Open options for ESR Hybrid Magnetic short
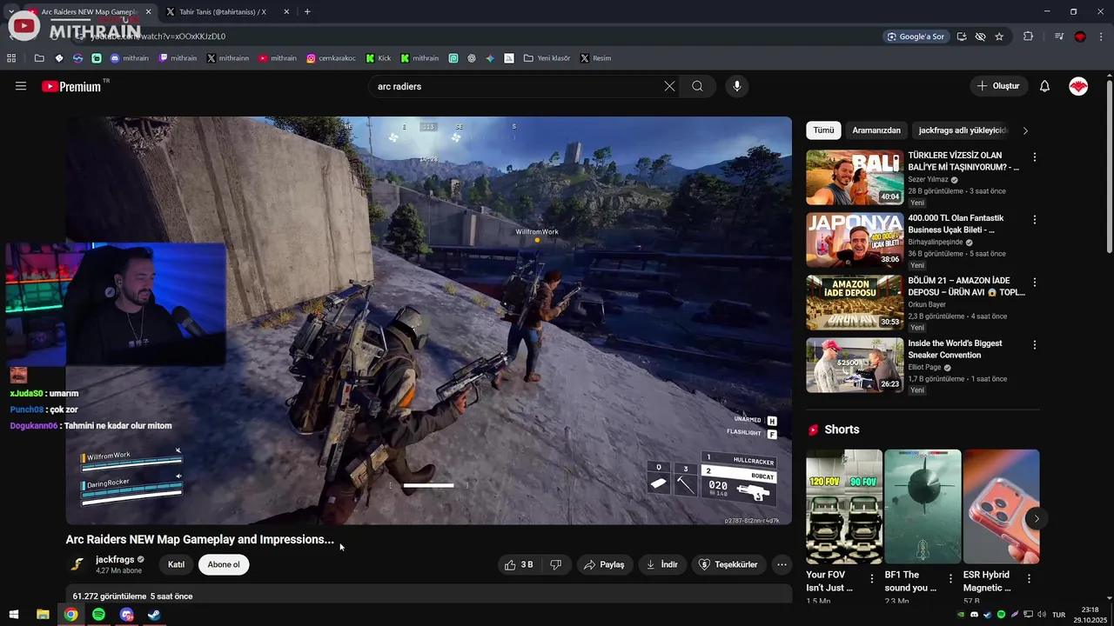The image size is (1114, 626). click(x=1029, y=578)
